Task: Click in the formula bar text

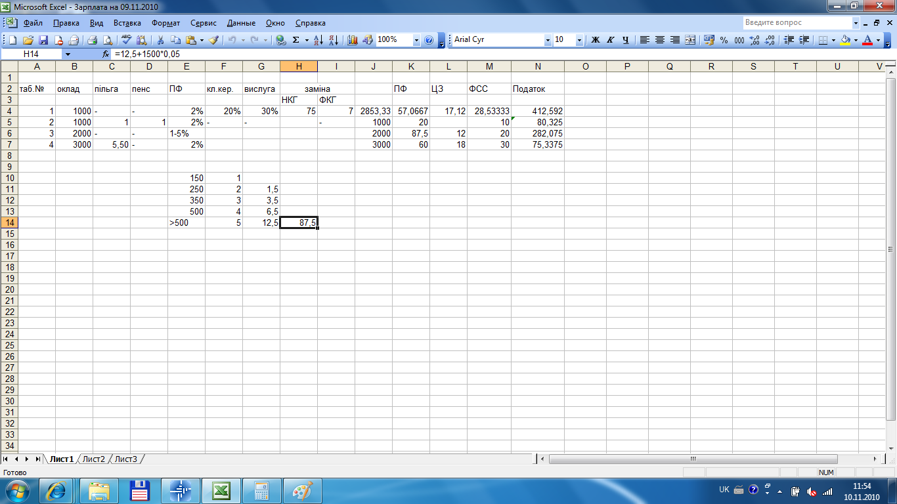Action: [x=146, y=54]
